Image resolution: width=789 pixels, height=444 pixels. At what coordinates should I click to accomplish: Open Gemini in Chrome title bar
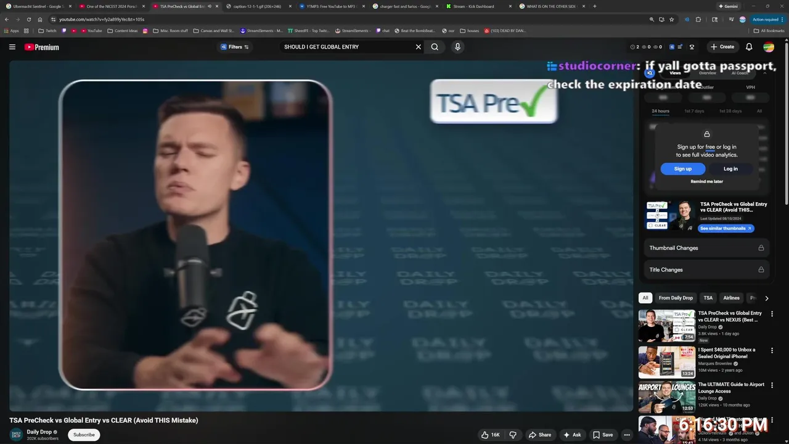click(x=728, y=6)
